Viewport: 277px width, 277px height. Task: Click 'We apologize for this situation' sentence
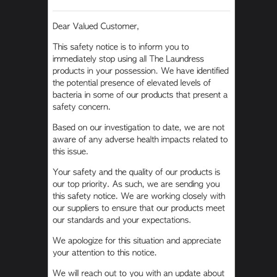(108, 241)
